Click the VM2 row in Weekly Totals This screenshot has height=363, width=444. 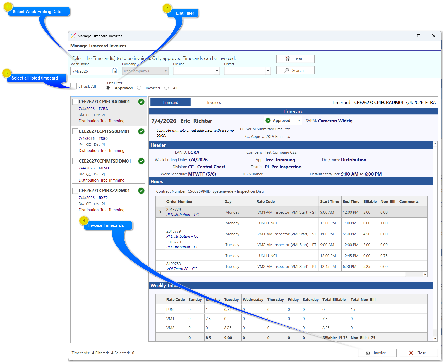292,328
